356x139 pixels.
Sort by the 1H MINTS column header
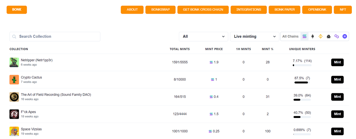tap(243, 49)
